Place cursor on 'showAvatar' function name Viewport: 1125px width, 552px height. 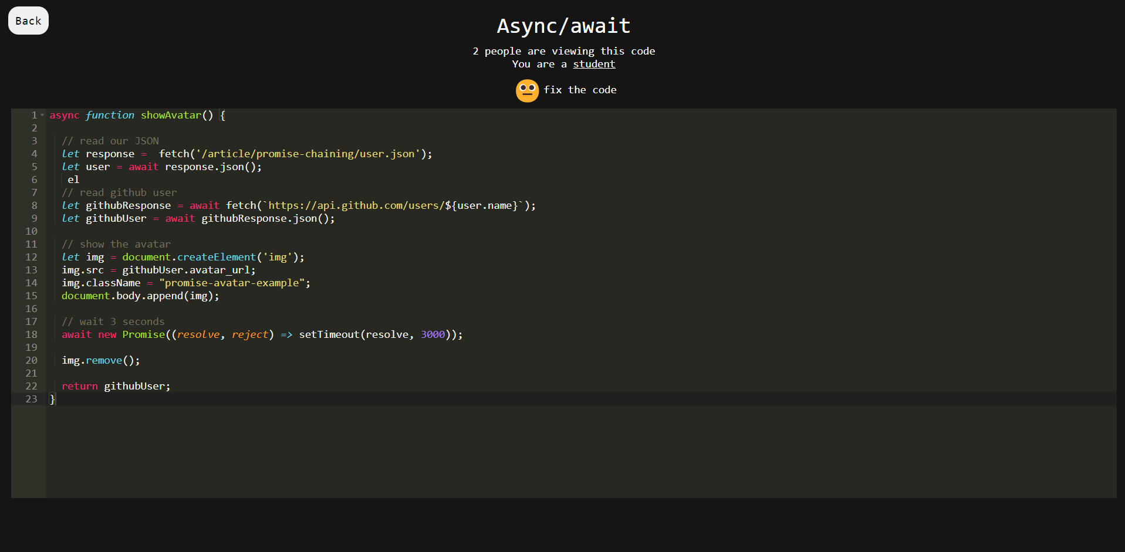(171, 115)
